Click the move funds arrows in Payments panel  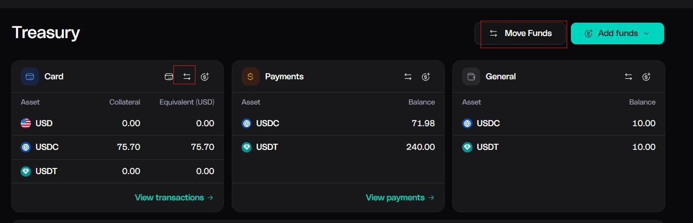pos(408,77)
